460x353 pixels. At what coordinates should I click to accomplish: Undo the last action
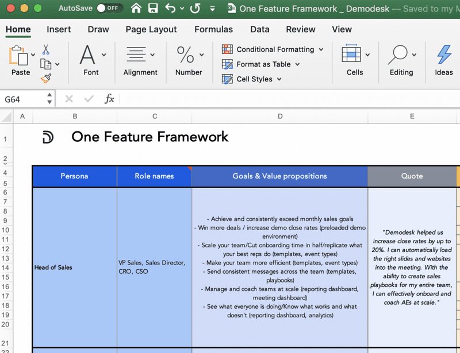click(x=169, y=9)
